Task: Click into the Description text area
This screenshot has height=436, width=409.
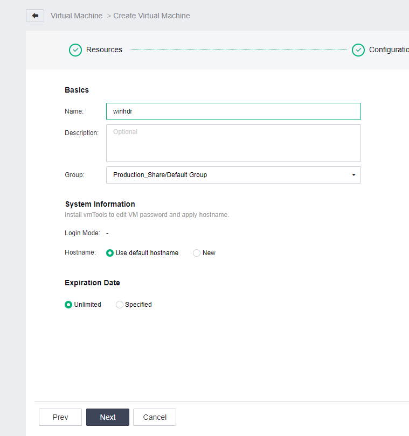Action: coord(233,143)
